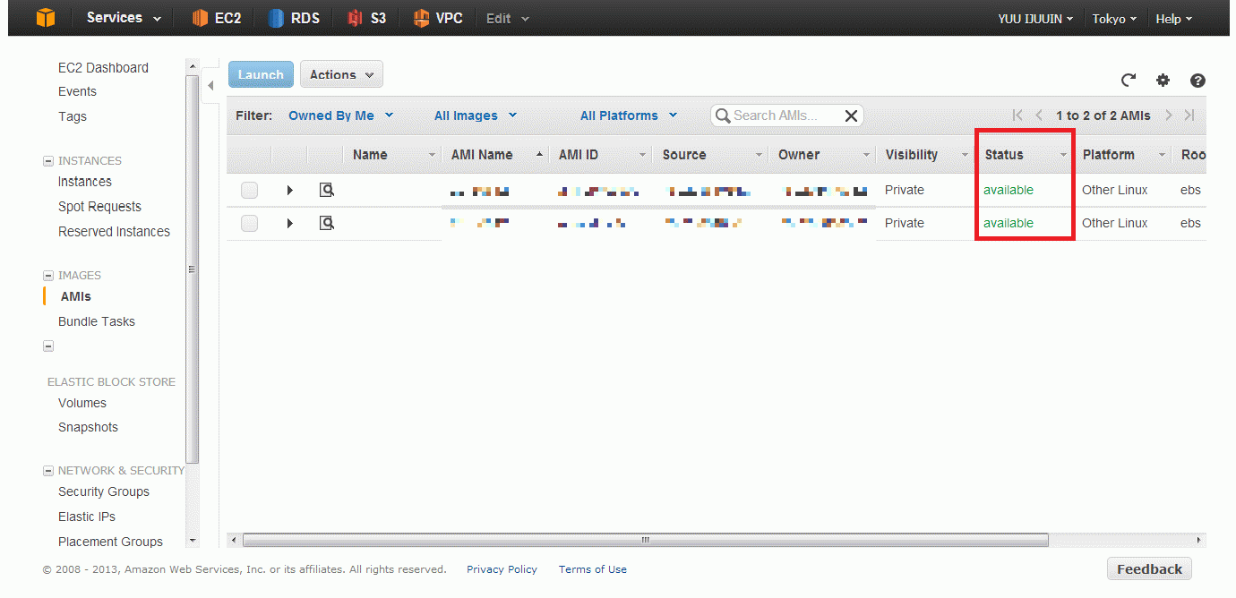Viewport: 1236px width, 598px height.
Task: Open the Edit shortcuts dropdown
Action: click(508, 18)
